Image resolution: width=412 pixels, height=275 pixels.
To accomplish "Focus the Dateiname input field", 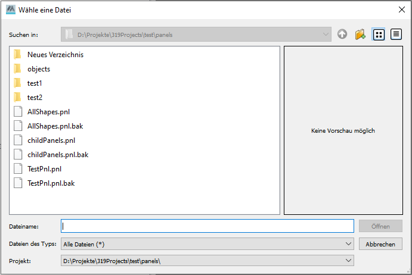I will point(207,226).
